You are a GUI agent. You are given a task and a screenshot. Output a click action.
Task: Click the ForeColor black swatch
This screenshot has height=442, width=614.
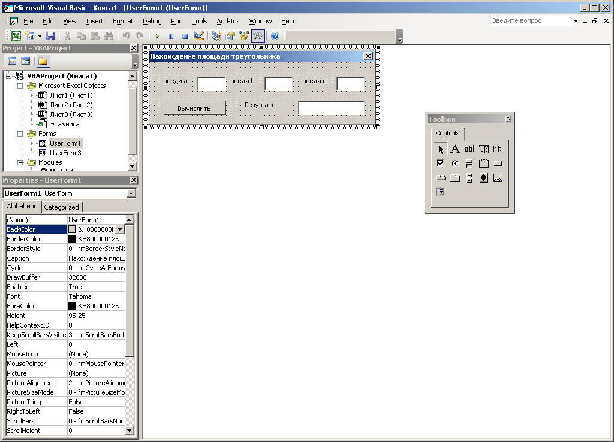[x=72, y=306]
